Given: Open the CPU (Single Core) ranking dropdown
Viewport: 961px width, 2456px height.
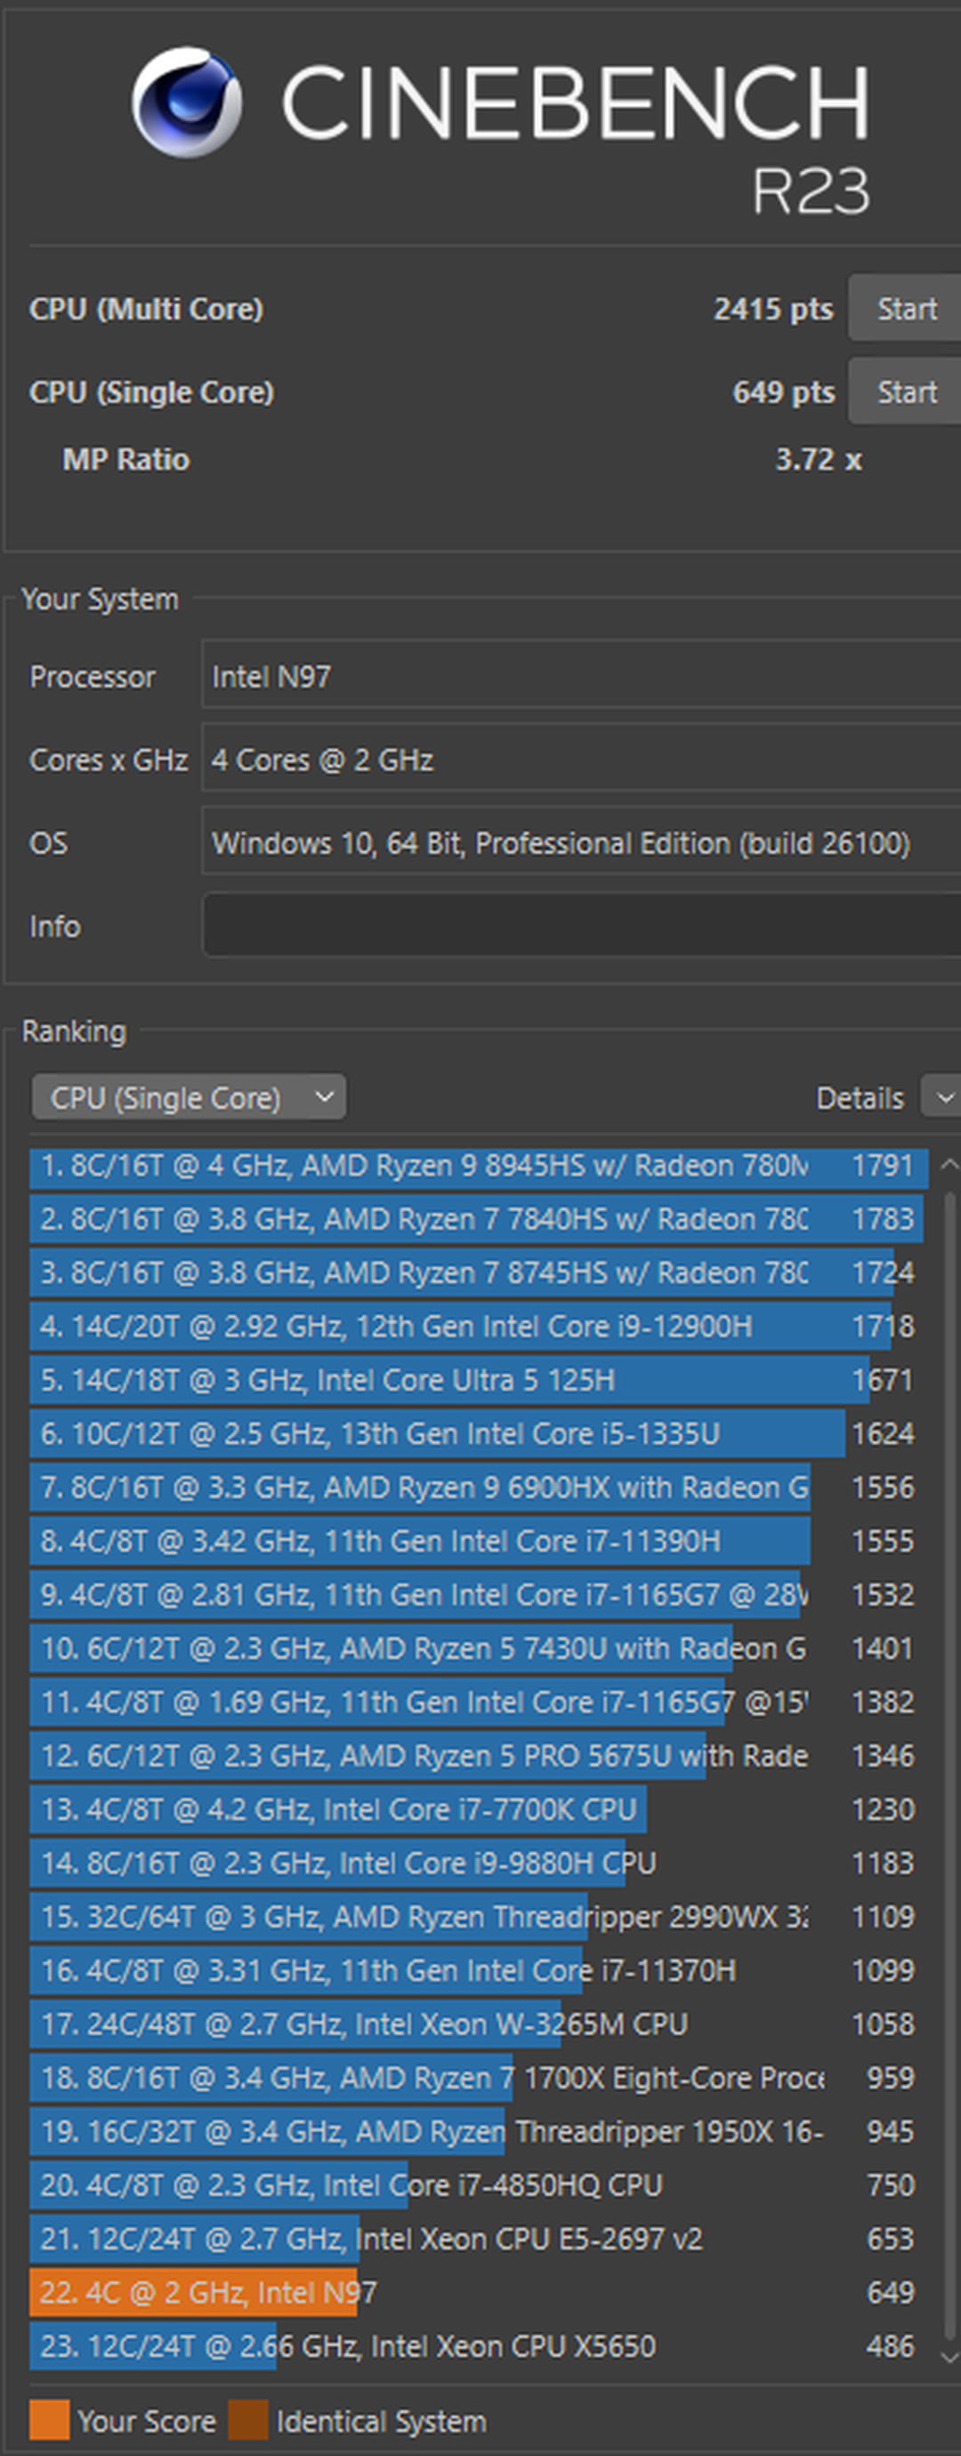Looking at the screenshot, I should click(189, 1097).
